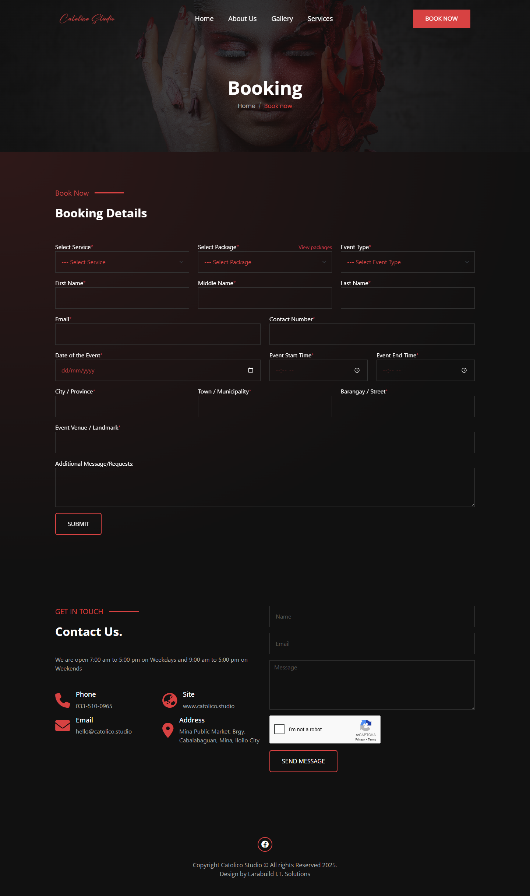Click the Catolico Studio logo

87,18
